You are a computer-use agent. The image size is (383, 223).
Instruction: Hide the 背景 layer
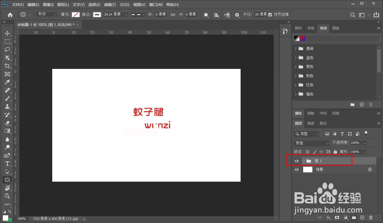point(297,169)
